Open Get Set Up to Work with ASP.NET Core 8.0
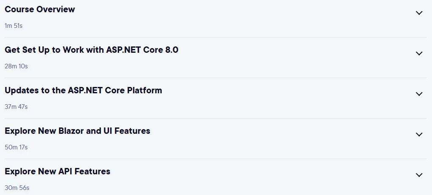 click(x=92, y=50)
